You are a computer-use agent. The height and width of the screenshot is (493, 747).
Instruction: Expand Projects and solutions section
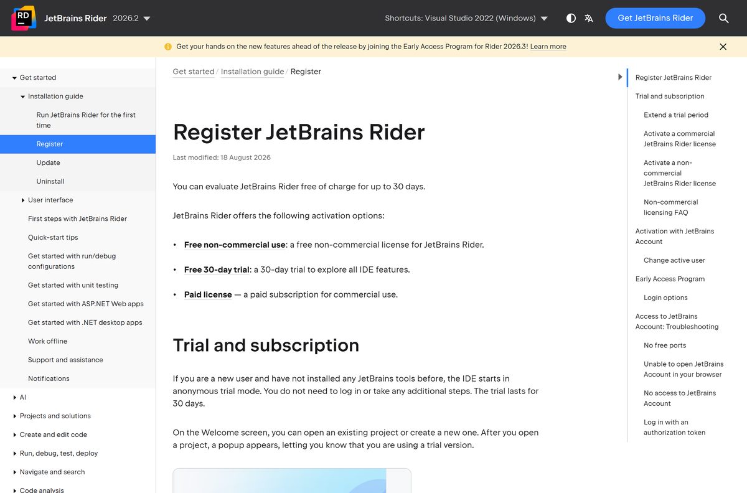[x=14, y=416]
